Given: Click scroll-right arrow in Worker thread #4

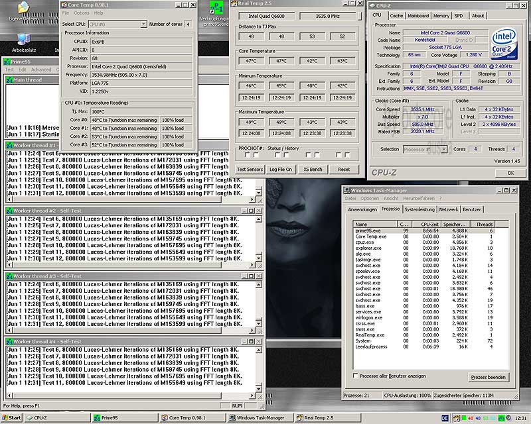Looking at the screenshot, I should point(252,396).
